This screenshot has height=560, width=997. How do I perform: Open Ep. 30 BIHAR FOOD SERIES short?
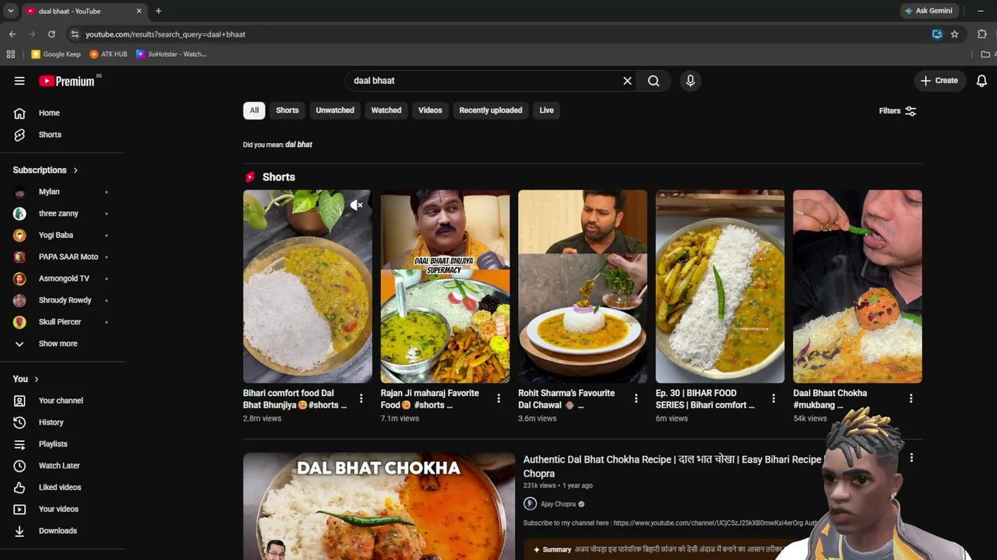pyautogui.click(x=720, y=286)
